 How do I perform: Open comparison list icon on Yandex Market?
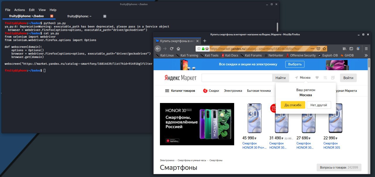click(325, 78)
